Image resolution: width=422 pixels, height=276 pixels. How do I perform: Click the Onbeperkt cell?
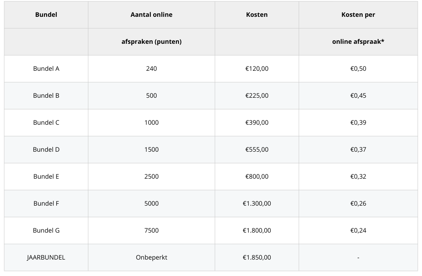pyautogui.click(x=151, y=258)
